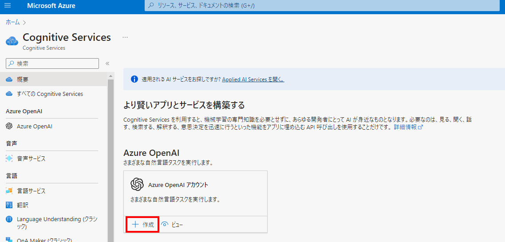Click the eye icon beside ビュー
Image resolution: width=505 pixels, height=242 pixels.
pos(165,225)
